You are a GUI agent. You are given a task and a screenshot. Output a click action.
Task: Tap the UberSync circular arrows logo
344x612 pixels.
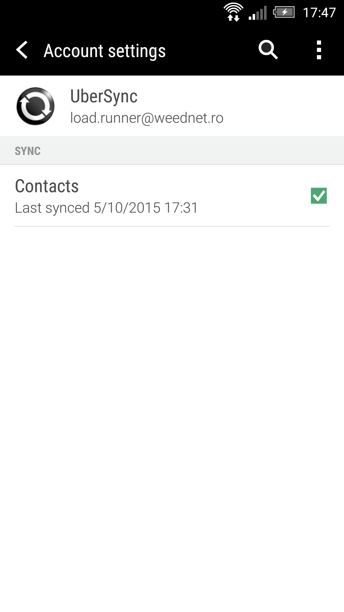pyautogui.click(x=35, y=106)
